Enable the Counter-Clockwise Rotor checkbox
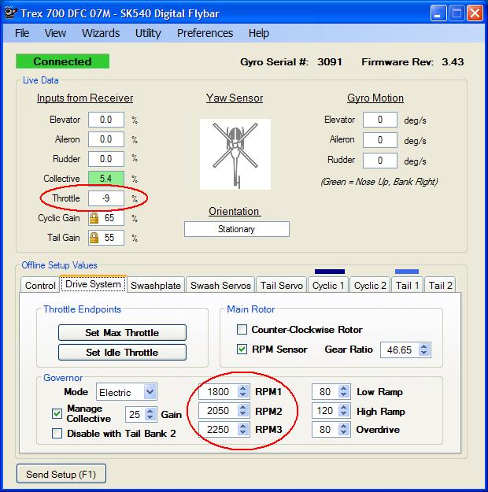 click(242, 329)
